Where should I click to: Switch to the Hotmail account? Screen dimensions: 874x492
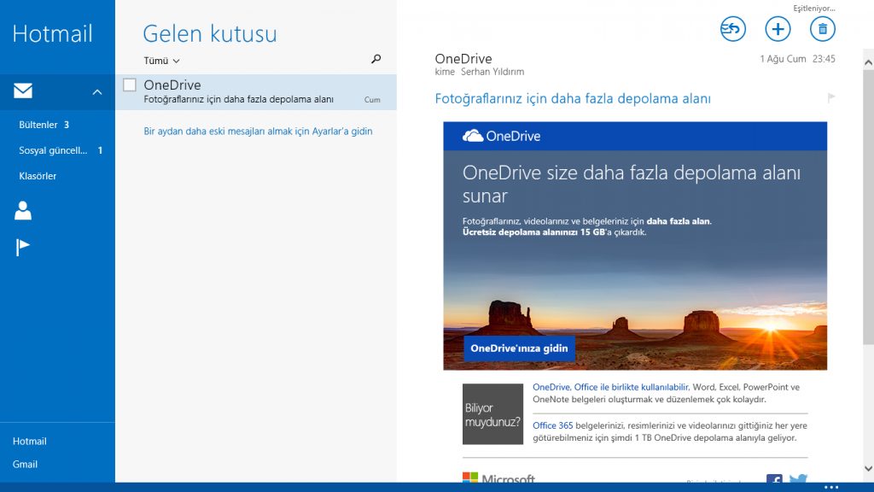(30, 441)
